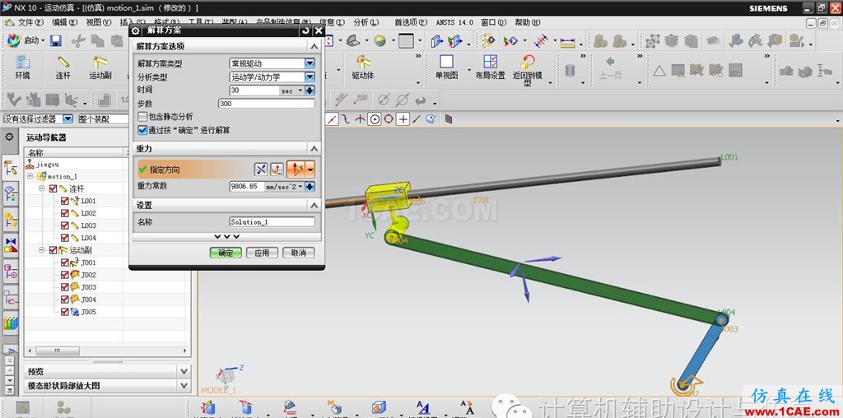Expand the 模态形状局部放大图 panel
Image resolution: width=843 pixels, height=418 pixels.
(184, 386)
